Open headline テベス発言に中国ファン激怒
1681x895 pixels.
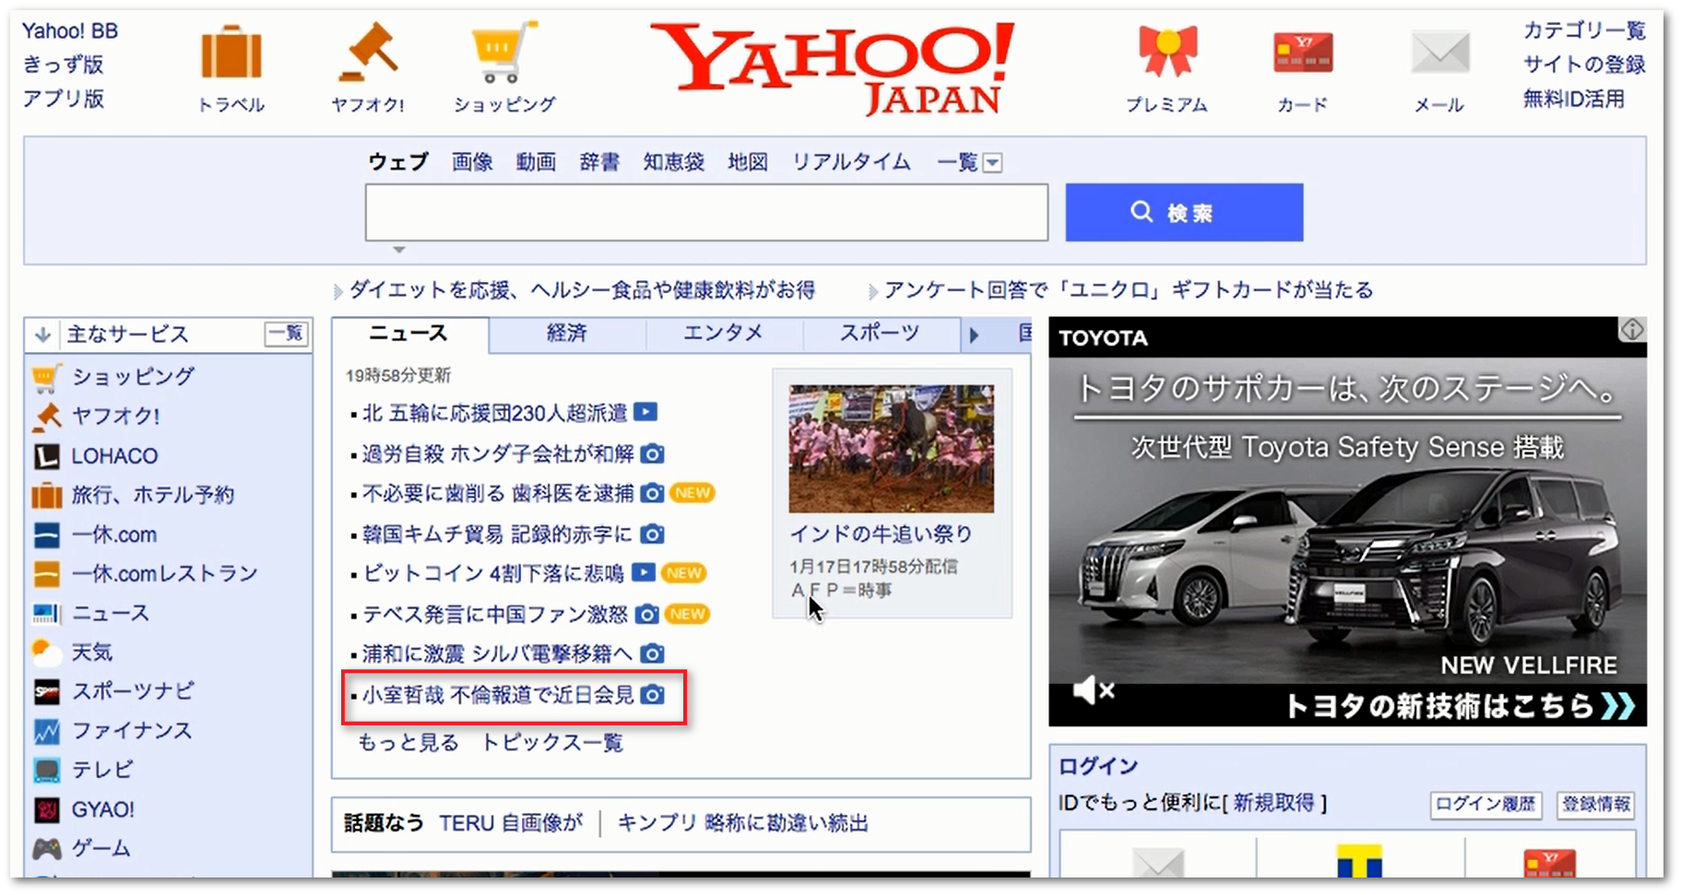495,614
